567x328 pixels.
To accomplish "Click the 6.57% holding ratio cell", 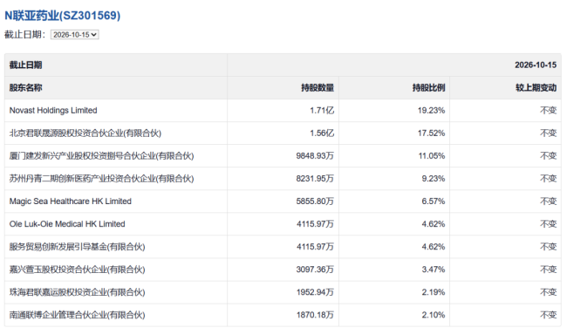I will pyautogui.click(x=434, y=202).
